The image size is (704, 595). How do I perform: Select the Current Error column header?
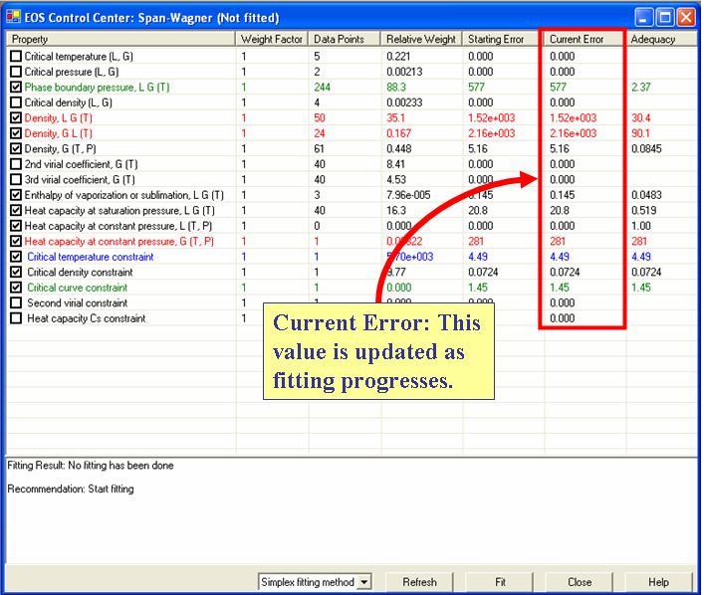pos(584,39)
